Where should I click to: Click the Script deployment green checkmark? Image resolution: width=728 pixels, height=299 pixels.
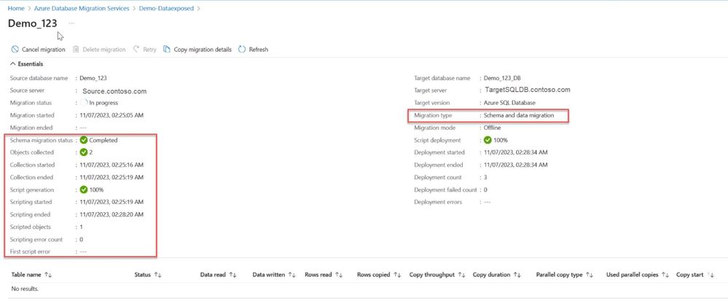(x=488, y=140)
